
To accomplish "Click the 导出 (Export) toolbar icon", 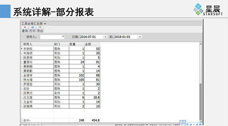I will tap(40, 29).
